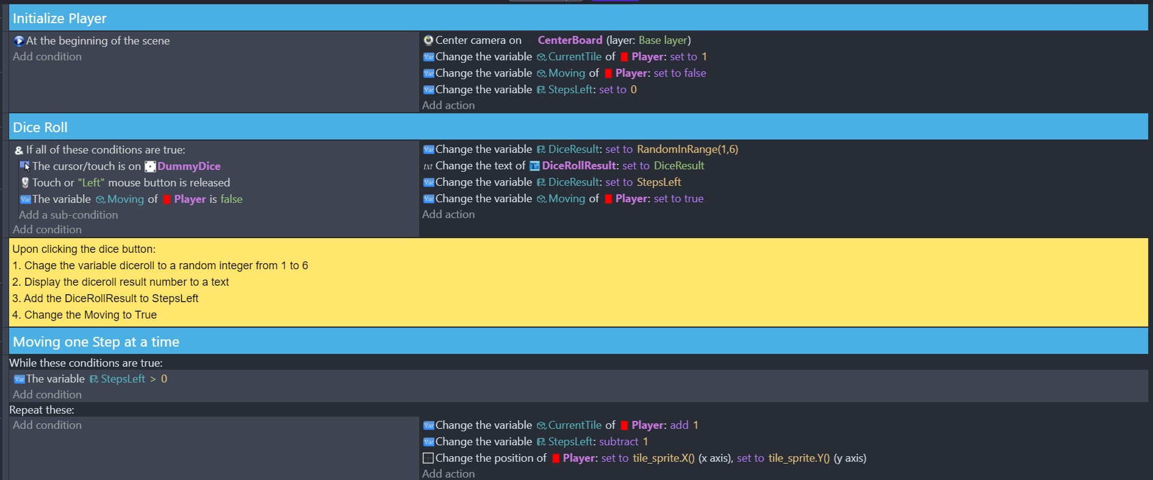The width and height of the screenshot is (1153, 480).
Task: Select the "Dice Roll" group header
Action: (x=40, y=127)
